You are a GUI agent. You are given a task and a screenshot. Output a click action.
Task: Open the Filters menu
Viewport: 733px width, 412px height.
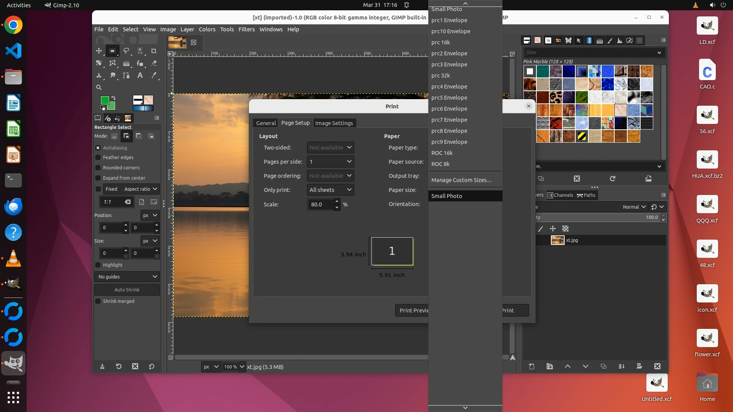[246, 29]
